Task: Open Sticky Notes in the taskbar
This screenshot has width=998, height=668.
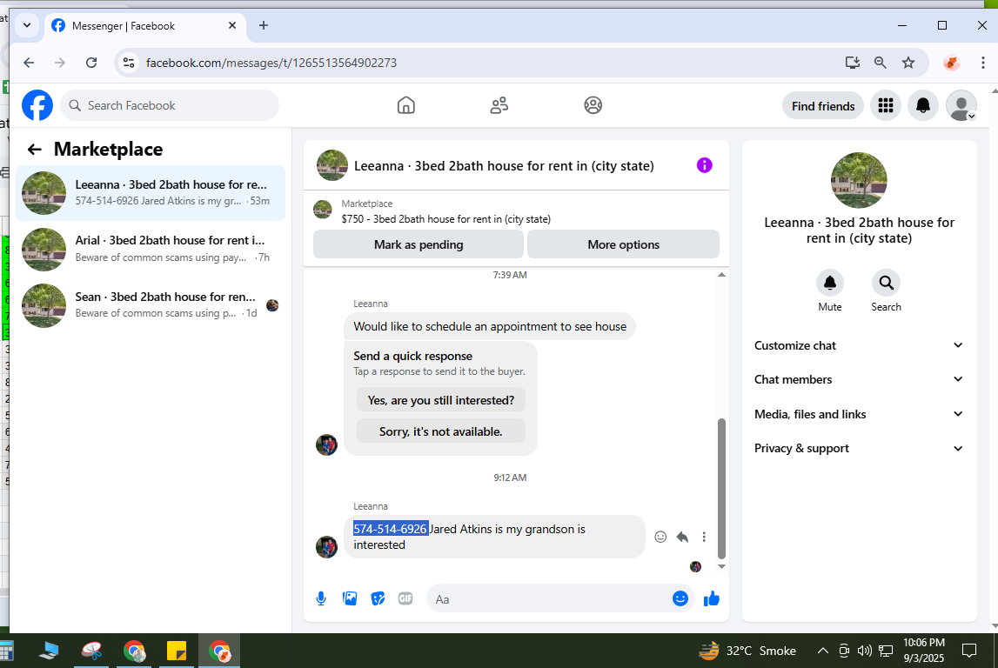Action: (177, 651)
